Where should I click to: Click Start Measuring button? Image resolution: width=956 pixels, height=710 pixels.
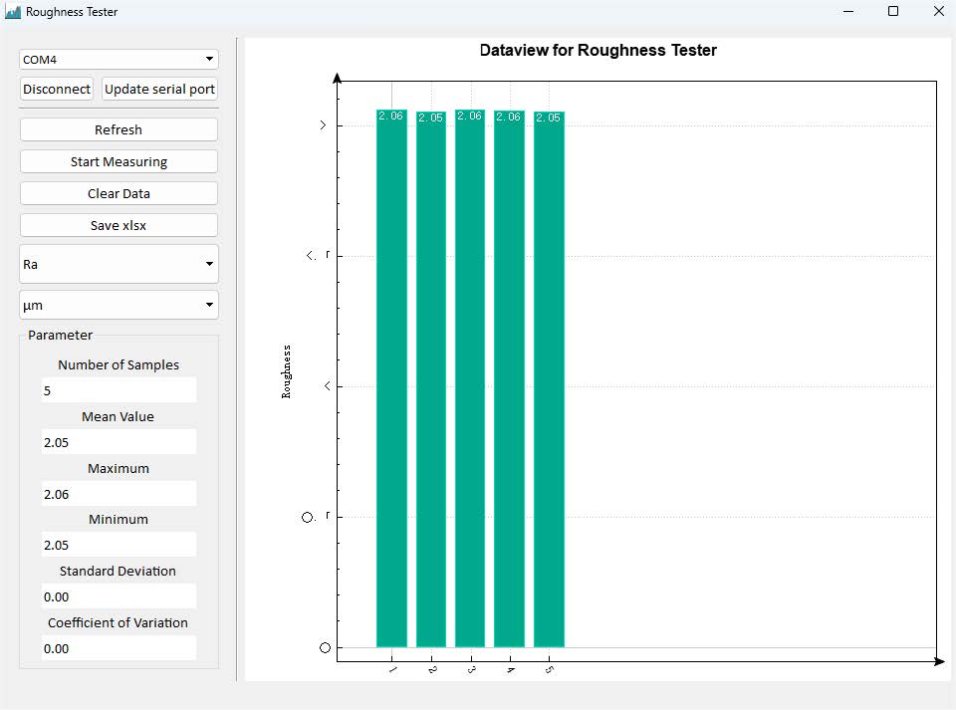[x=119, y=161]
